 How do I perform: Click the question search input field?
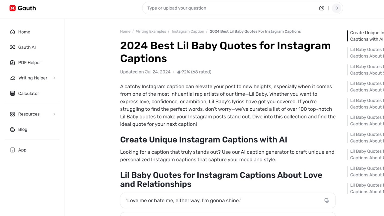[x=210, y=8]
